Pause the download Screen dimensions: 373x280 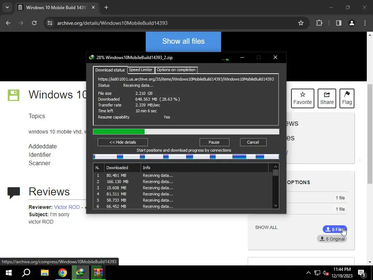[x=214, y=142]
